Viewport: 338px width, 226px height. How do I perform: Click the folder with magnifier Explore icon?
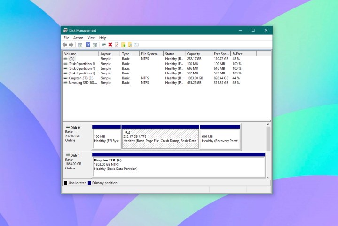coord(130,45)
